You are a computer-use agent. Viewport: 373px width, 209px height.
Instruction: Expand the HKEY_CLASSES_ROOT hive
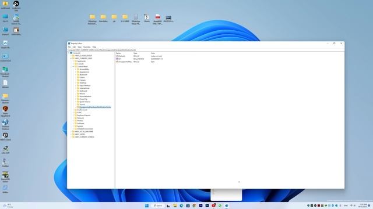click(x=71, y=56)
